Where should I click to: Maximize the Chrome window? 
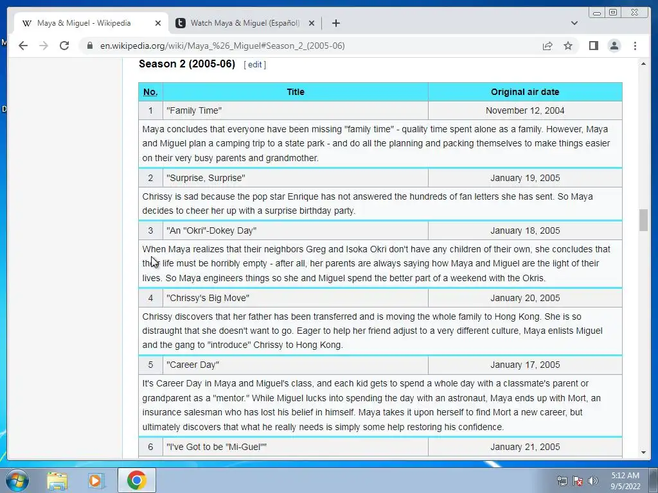[x=613, y=13]
